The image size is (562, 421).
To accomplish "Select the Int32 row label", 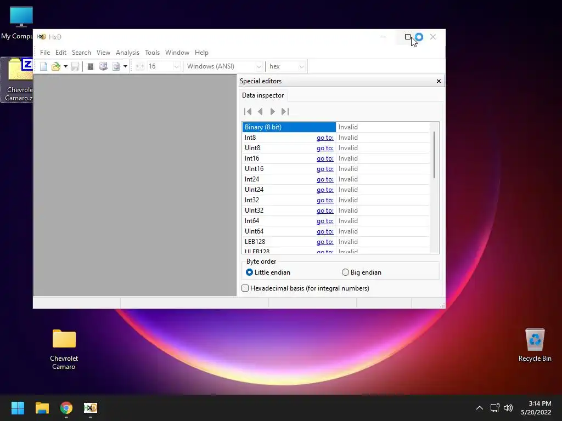I will click(x=251, y=200).
